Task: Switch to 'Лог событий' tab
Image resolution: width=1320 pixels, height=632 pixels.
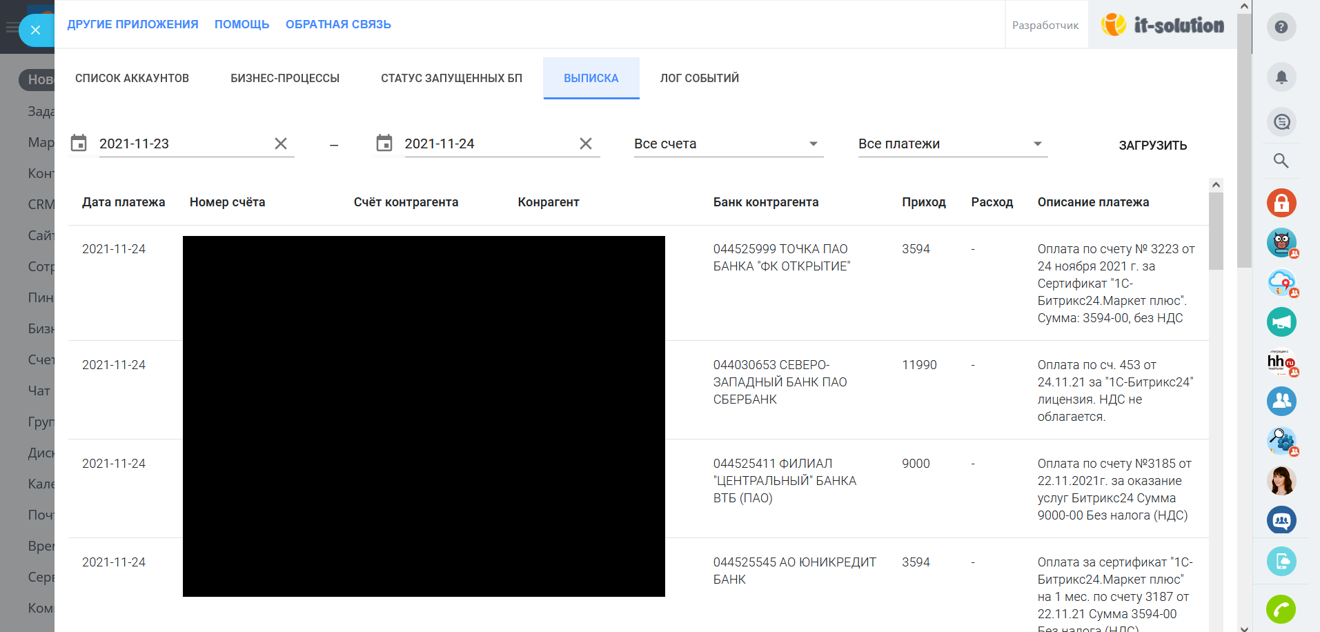Action: click(x=699, y=79)
